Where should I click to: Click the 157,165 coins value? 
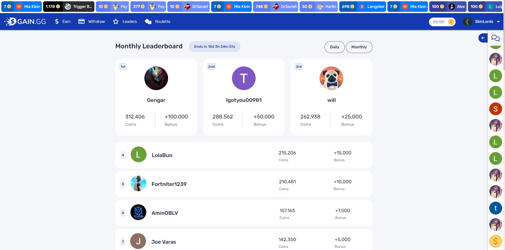click(287, 211)
